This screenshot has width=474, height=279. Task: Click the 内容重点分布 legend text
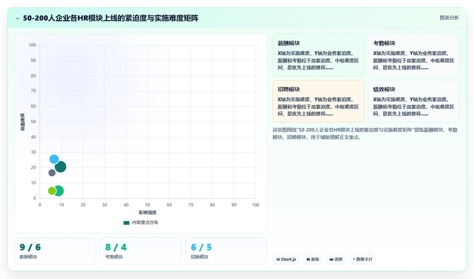(x=145, y=223)
